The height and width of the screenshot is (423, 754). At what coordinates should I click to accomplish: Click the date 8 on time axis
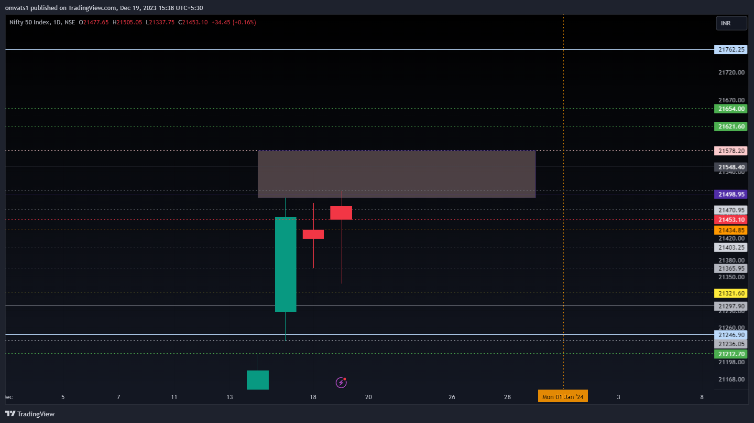coord(702,397)
